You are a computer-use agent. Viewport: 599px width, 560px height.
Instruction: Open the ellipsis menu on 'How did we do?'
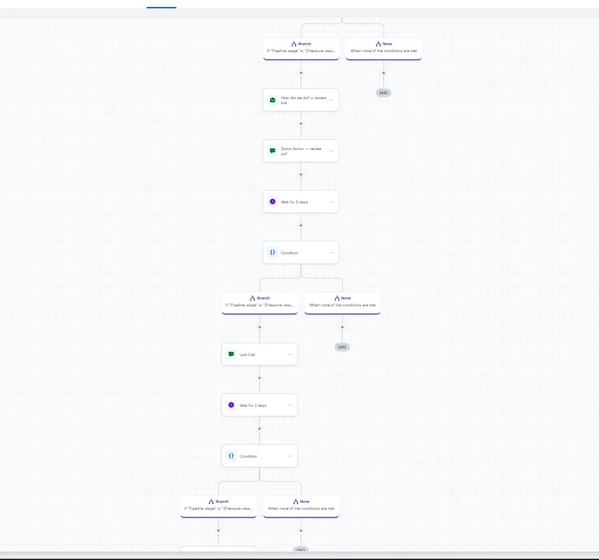tap(331, 100)
